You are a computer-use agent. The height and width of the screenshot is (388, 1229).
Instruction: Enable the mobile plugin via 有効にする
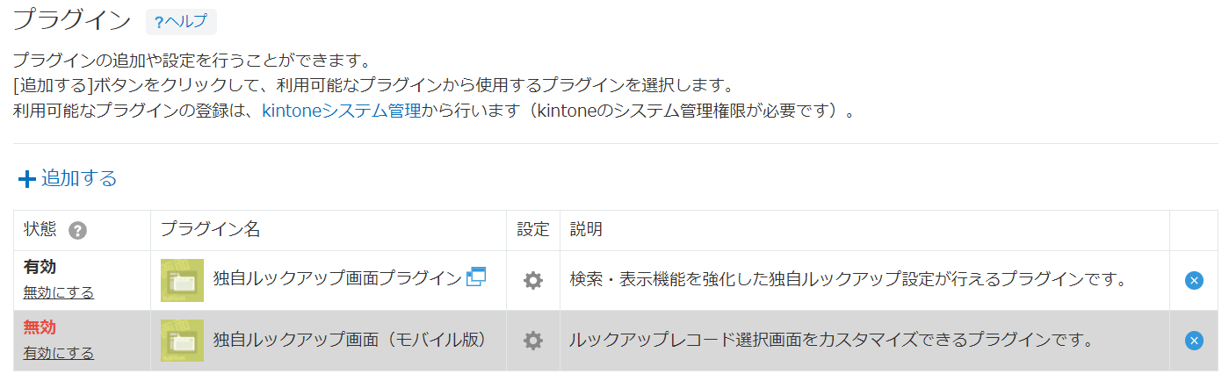point(58,353)
